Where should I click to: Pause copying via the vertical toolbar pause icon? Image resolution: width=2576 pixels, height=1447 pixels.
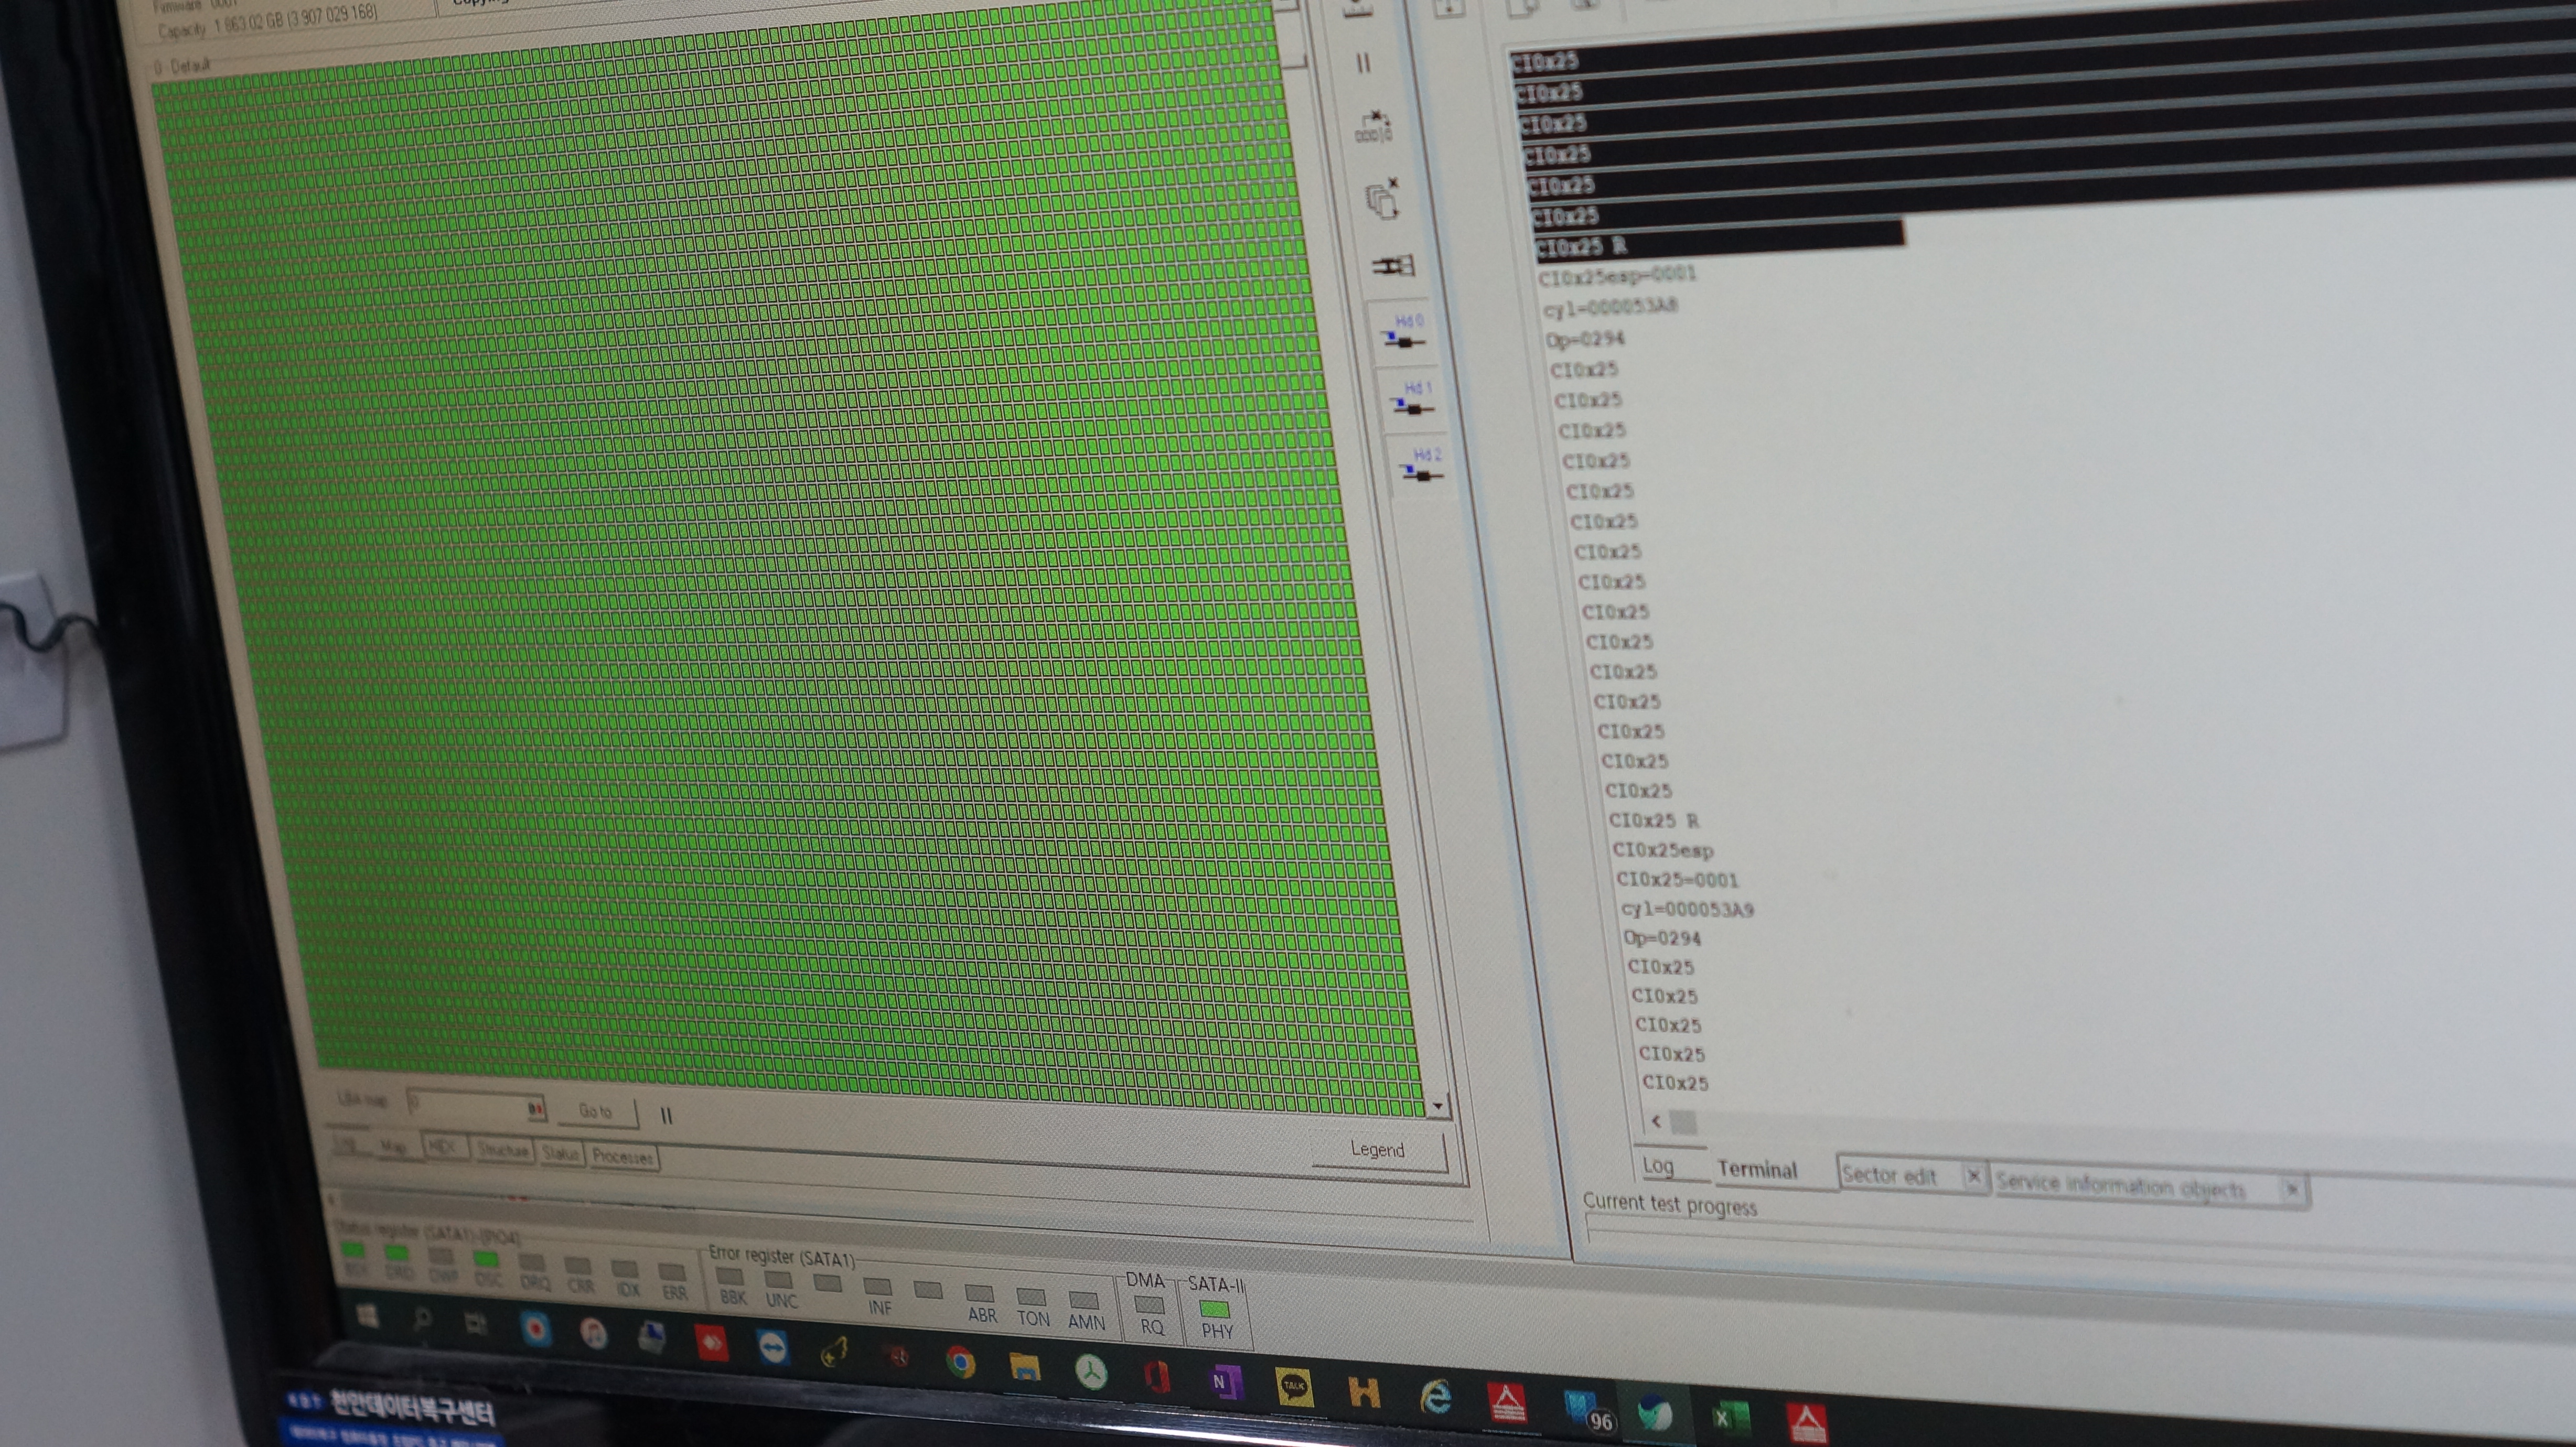1363,63
